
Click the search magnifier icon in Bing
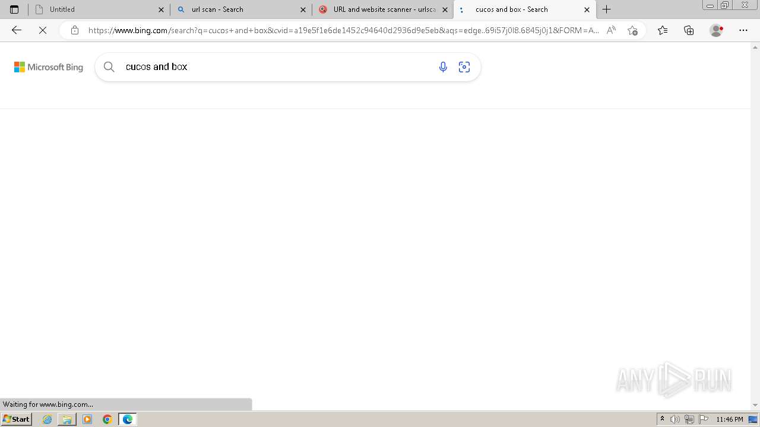pyautogui.click(x=109, y=67)
